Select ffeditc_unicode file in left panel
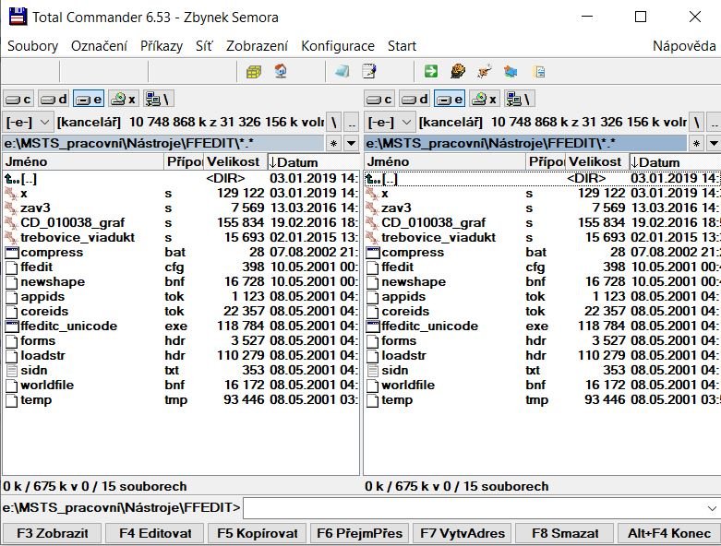 [x=68, y=326]
